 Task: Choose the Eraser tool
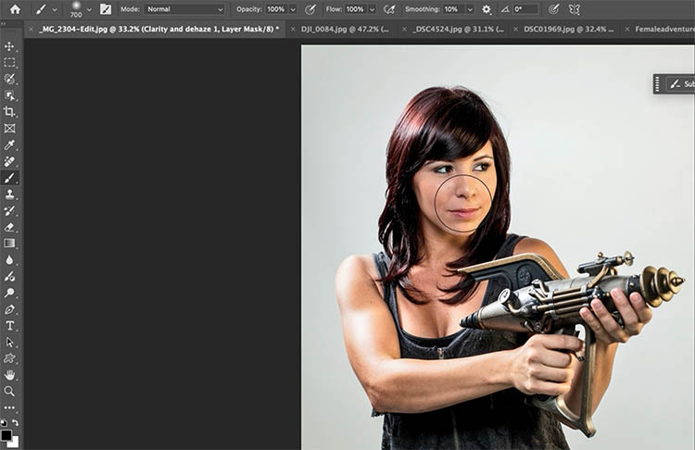(x=10, y=227)
